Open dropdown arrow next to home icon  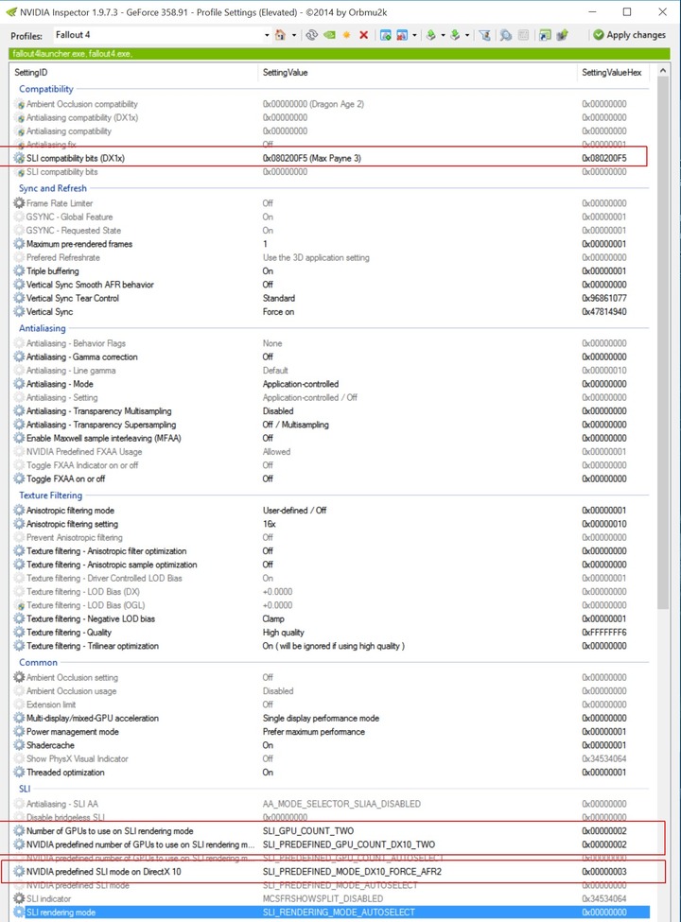(294, 35)
